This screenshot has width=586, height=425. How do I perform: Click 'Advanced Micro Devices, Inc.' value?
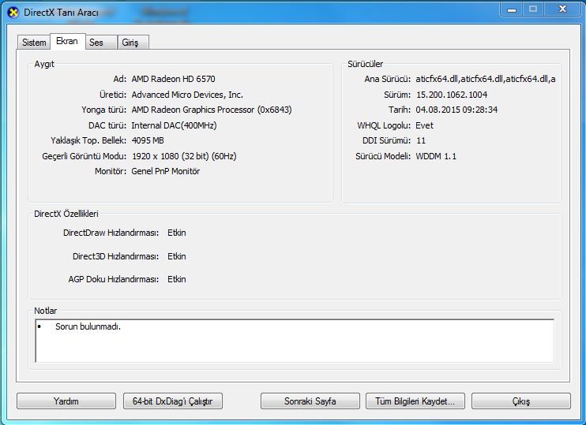point(187,95)
